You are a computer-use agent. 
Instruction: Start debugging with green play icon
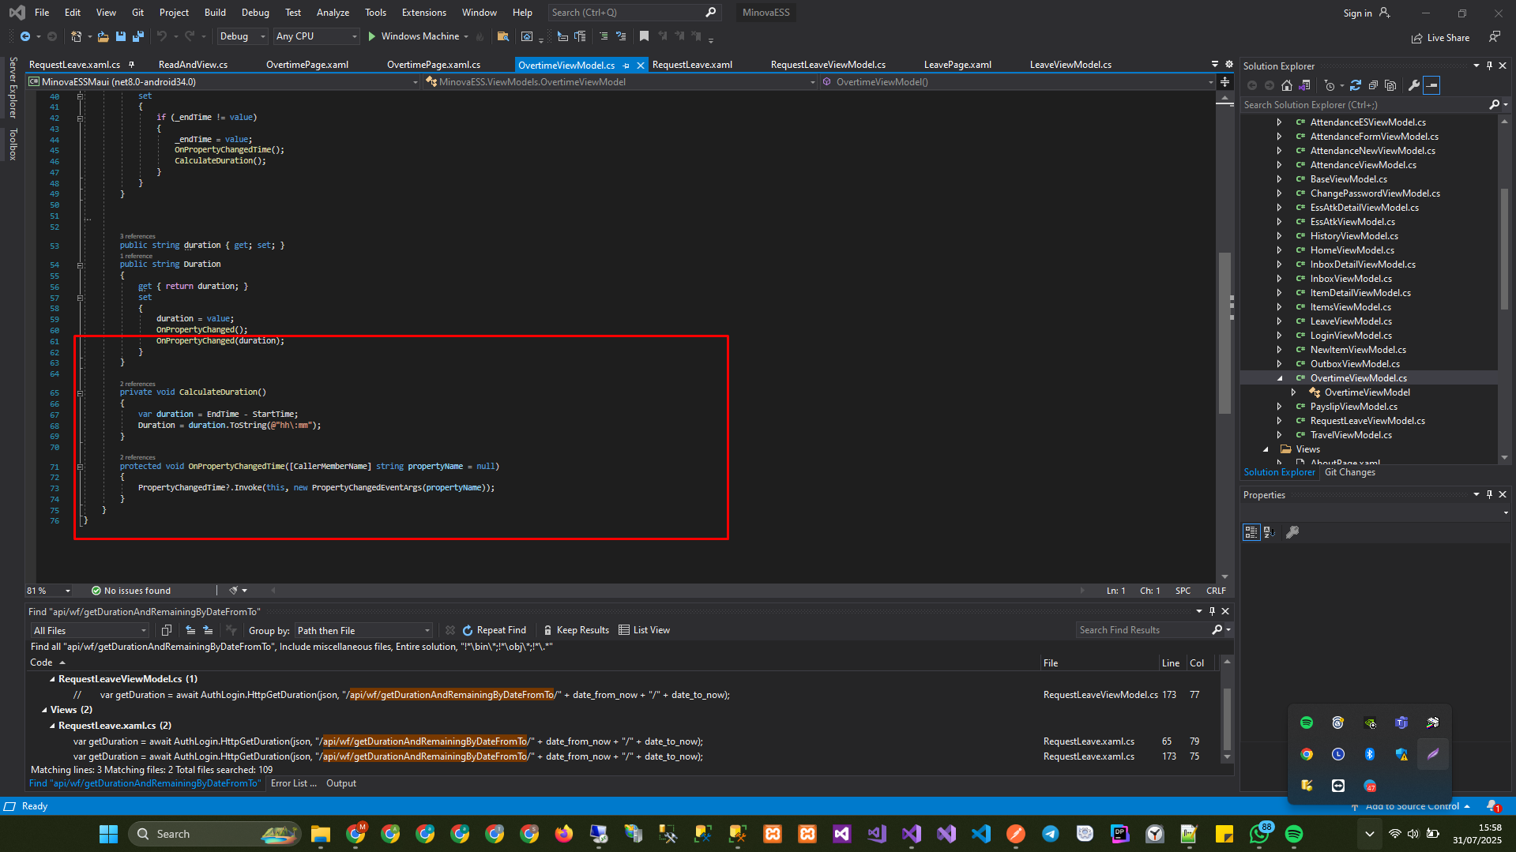point(371,36)
